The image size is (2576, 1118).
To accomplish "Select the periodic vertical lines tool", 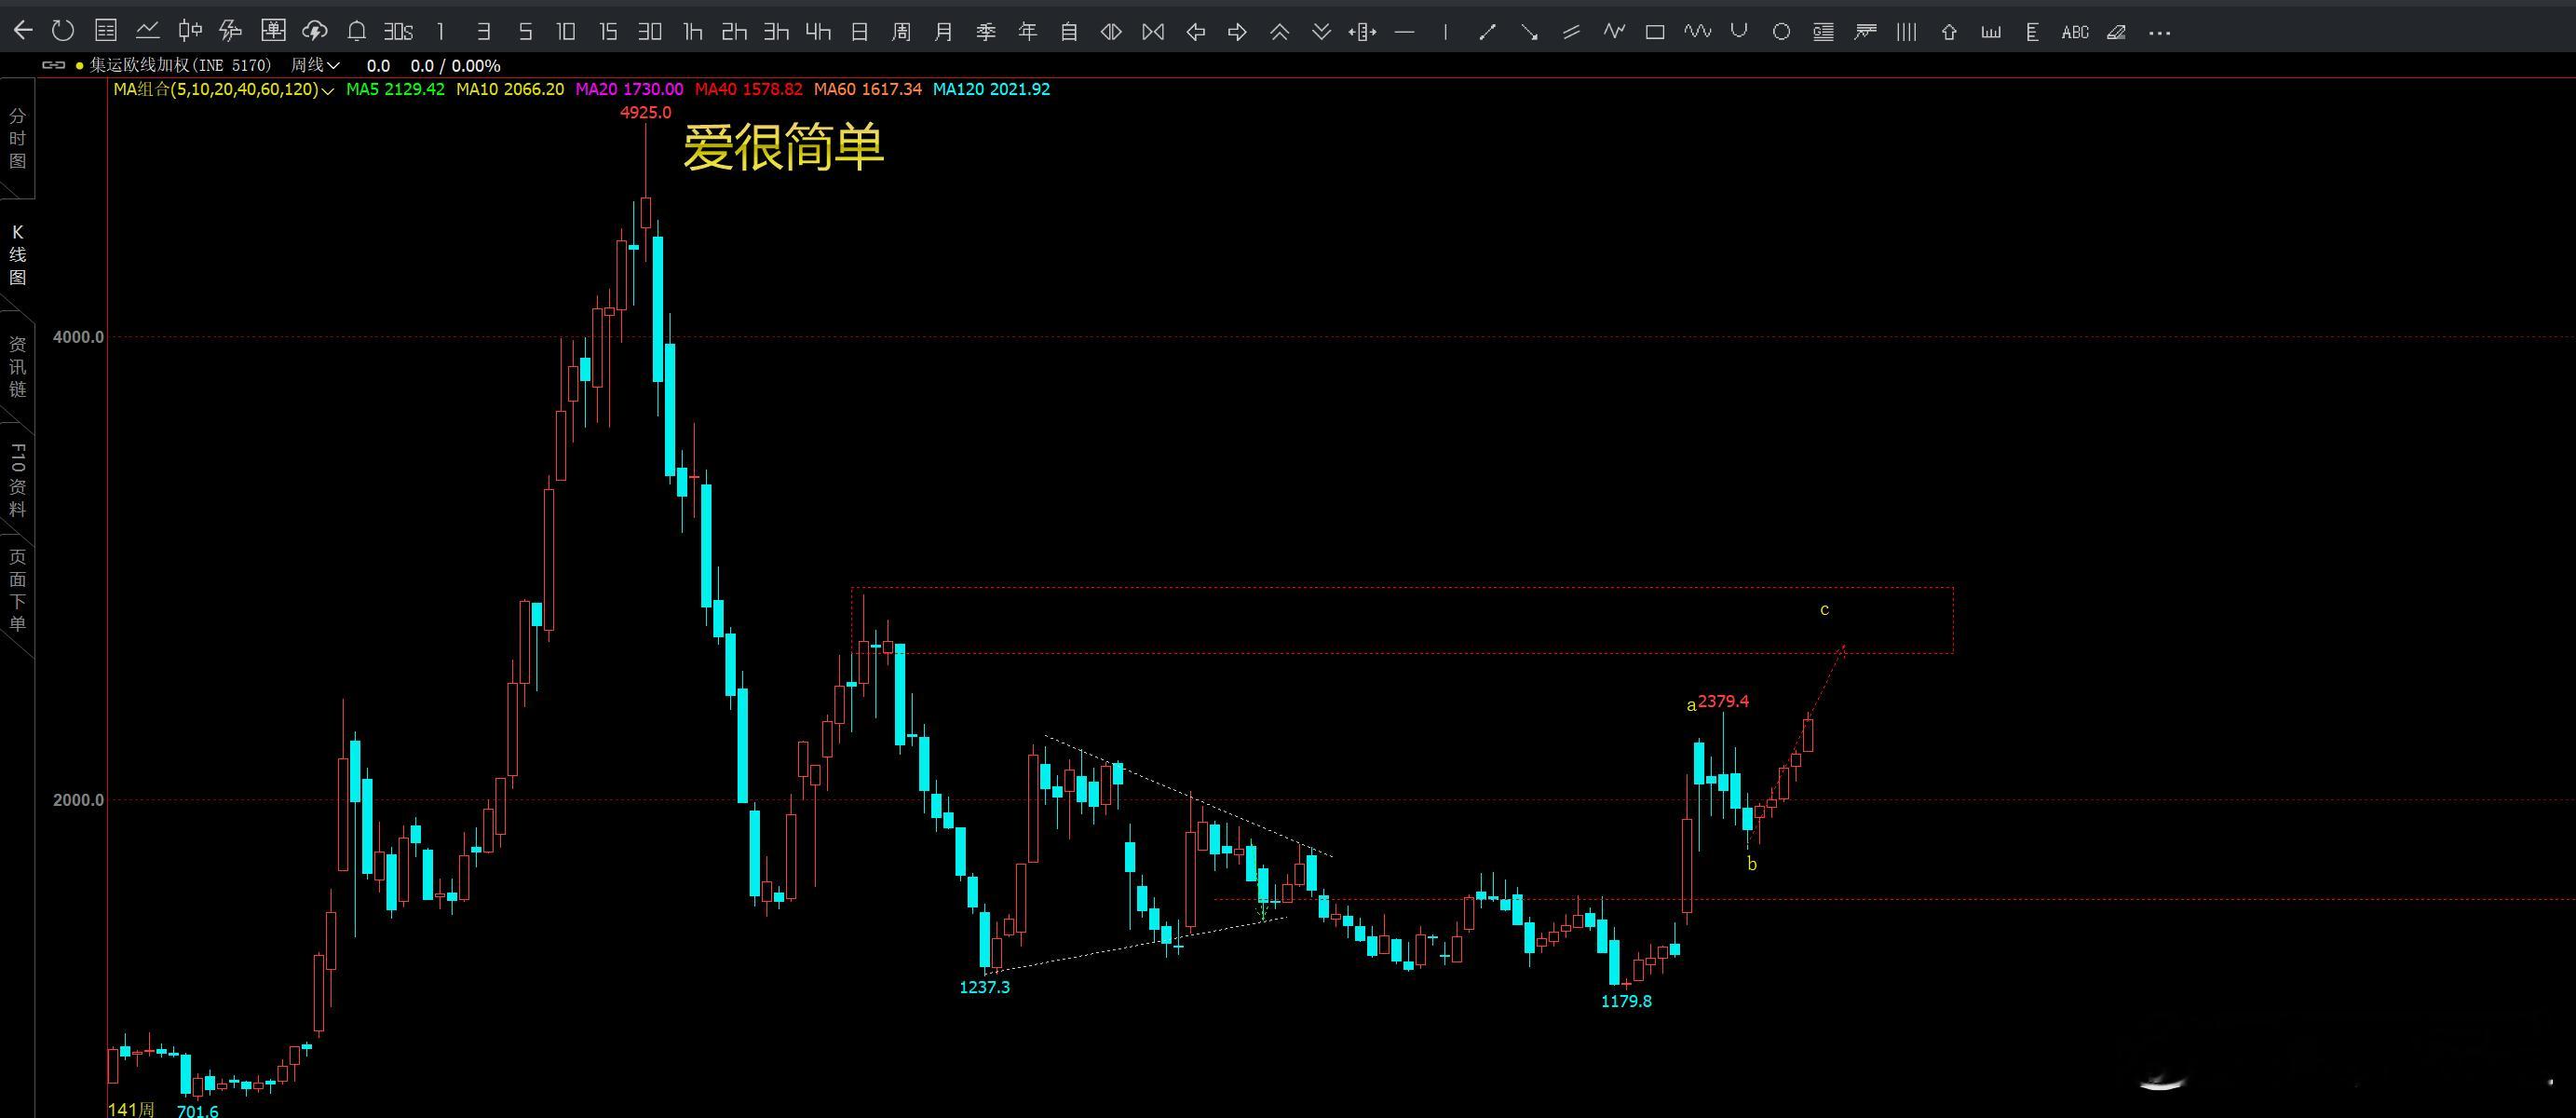I will point(1907,32).
